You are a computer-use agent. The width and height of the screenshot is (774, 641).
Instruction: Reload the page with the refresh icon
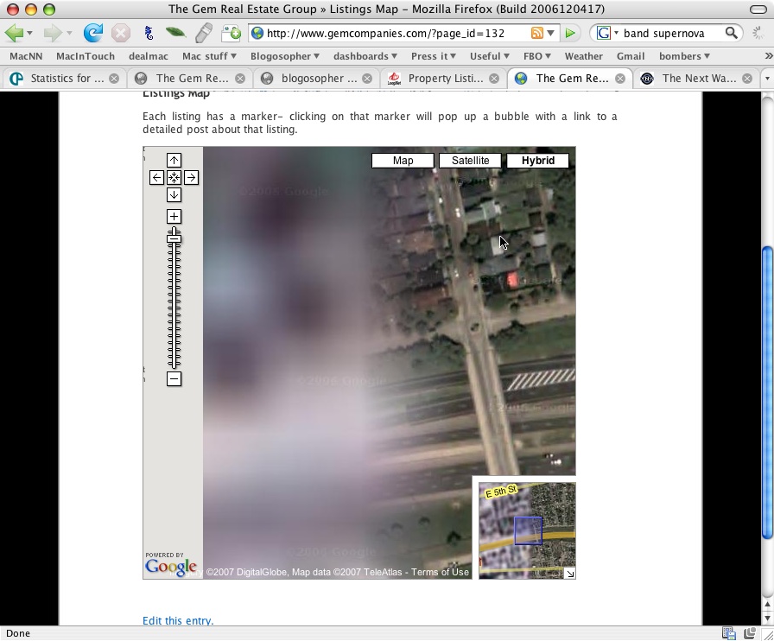[92, 33]
